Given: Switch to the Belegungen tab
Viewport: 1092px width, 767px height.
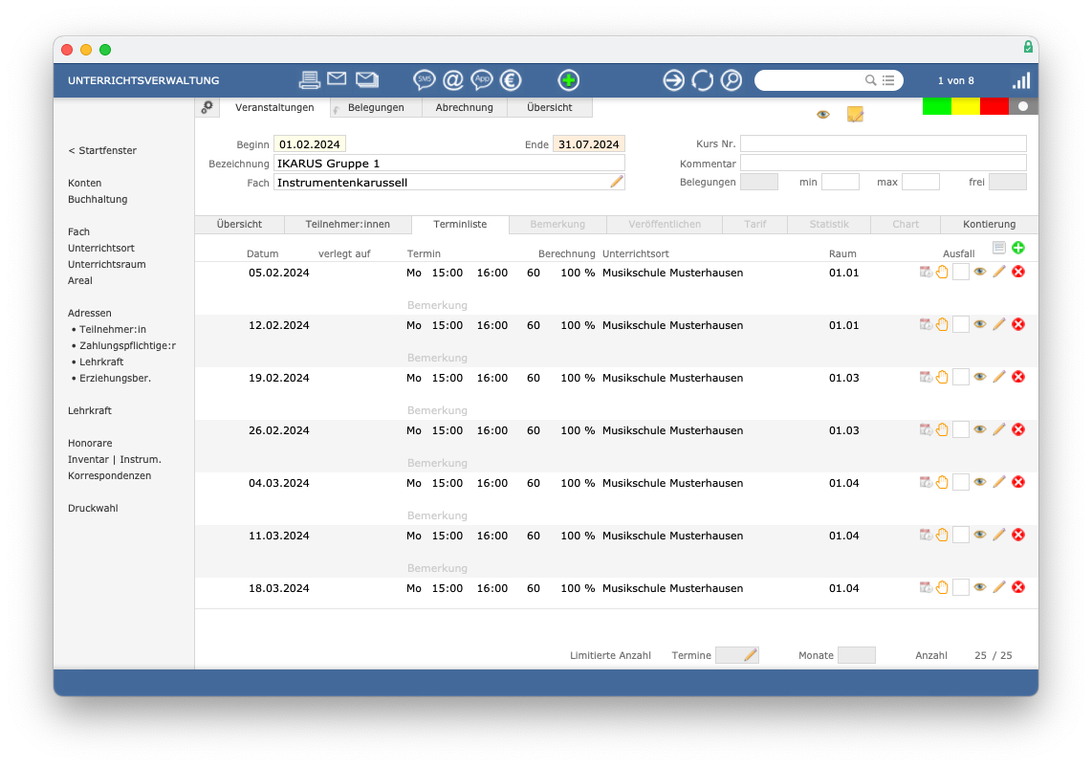Looking at the screenshot, I should 376,107.
